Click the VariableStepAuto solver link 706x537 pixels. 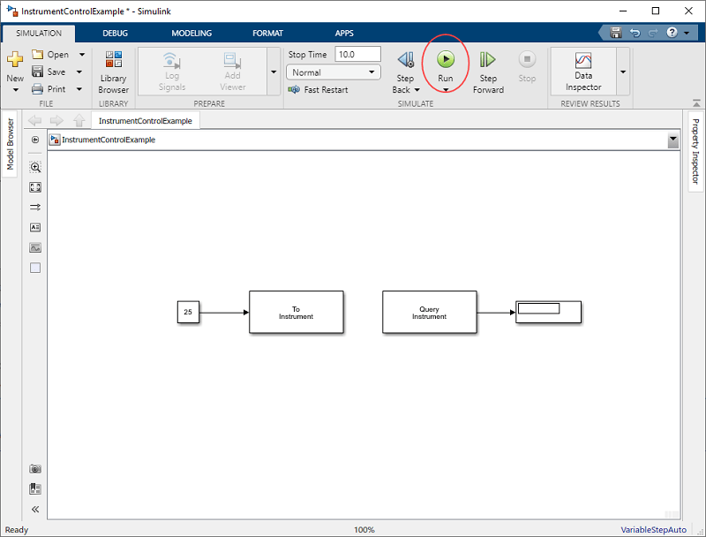click(653, 530)
